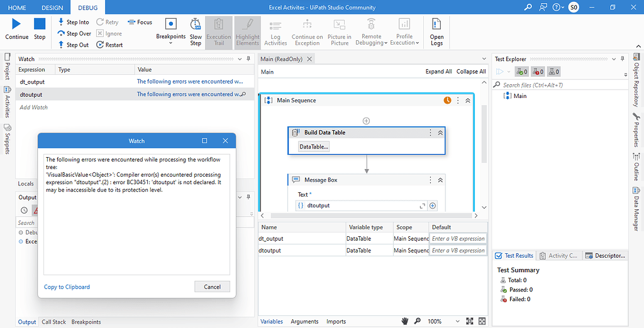Toggle passed tests filter in Test Explorer

coord(521,72)
